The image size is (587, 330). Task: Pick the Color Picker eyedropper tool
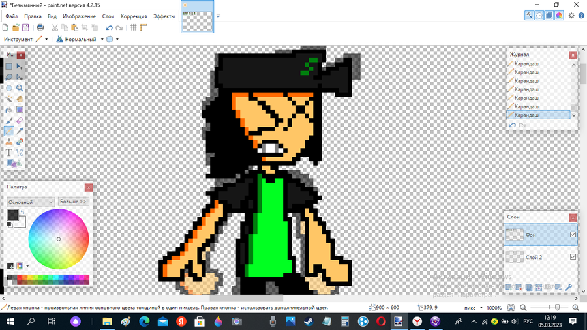[x=20, y=131]
